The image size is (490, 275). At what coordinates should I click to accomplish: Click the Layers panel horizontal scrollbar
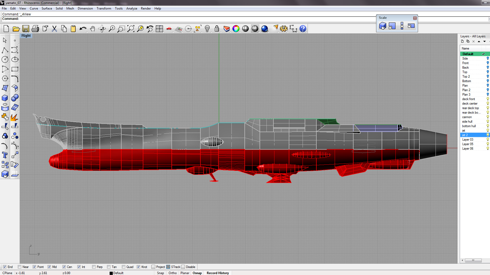click(473, 260)
